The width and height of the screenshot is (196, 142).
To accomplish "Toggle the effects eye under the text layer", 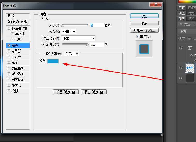I will pyautogui.click(x=191, y=55).
